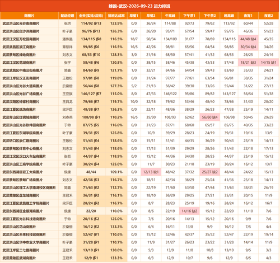Select row 武汉洪山区光谷南商圈片
280x263 pixels.
coord(139,24)
